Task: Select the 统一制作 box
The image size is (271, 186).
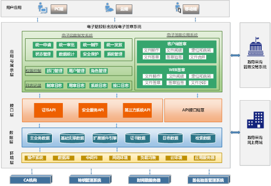Action: [x=90, y=45]
